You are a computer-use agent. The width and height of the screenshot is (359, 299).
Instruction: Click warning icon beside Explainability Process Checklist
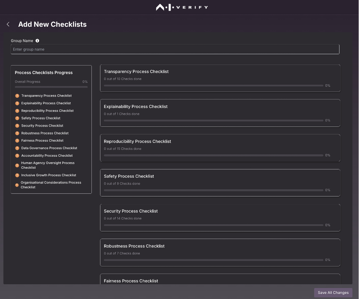[x=17, y=103]
